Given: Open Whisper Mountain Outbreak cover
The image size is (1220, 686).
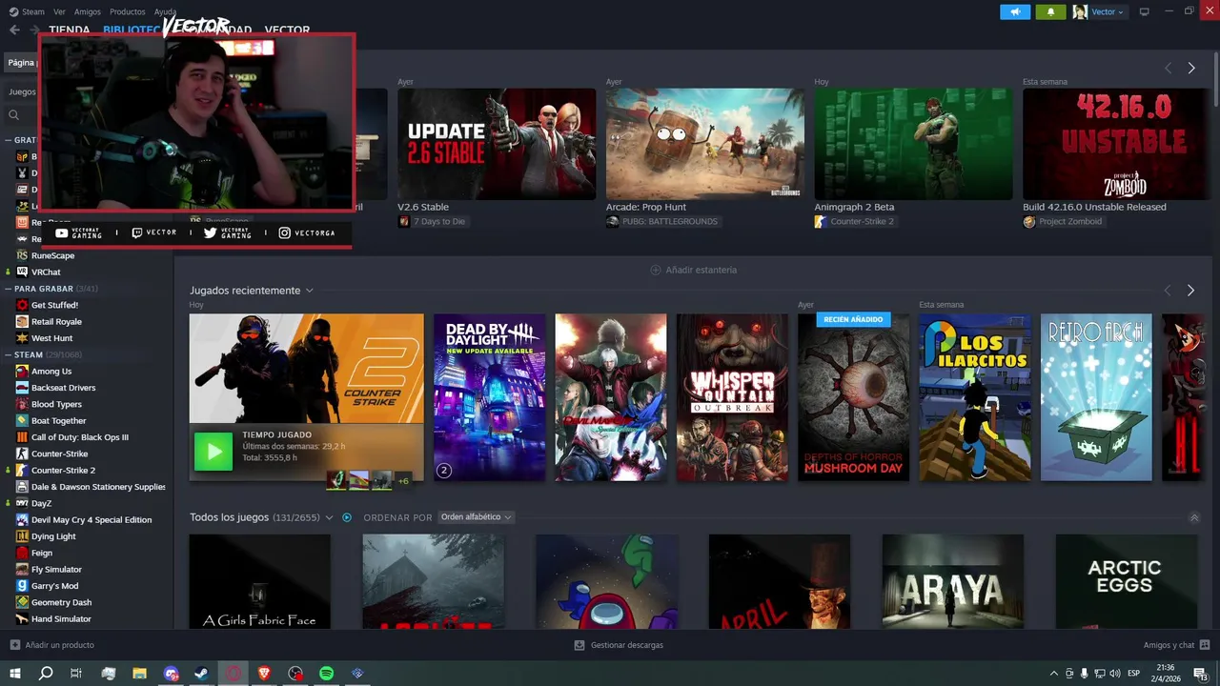Looking at the screenshot, I should 732,397.
